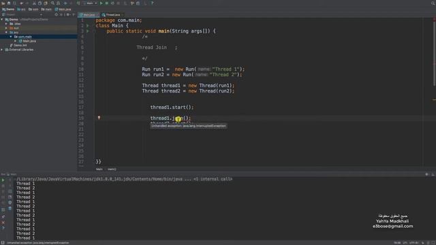Image resolution: width=436 pixels, height=245 pixels.
Task: Open the Project panel gear settings icon
Action: (x=68, y=14)
